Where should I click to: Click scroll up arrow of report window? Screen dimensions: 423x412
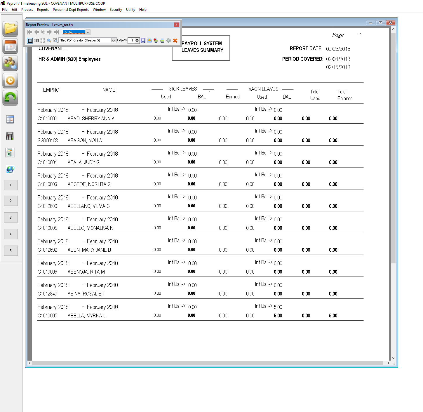393,29
